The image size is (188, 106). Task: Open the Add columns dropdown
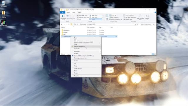point(114,17)
